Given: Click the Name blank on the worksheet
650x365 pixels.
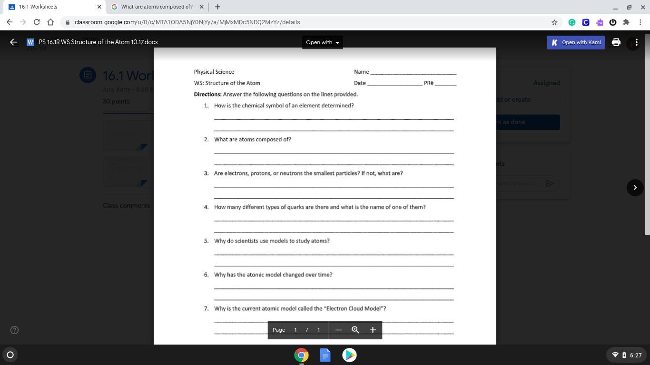Looking at the screenshot, I should pos(413,72).
